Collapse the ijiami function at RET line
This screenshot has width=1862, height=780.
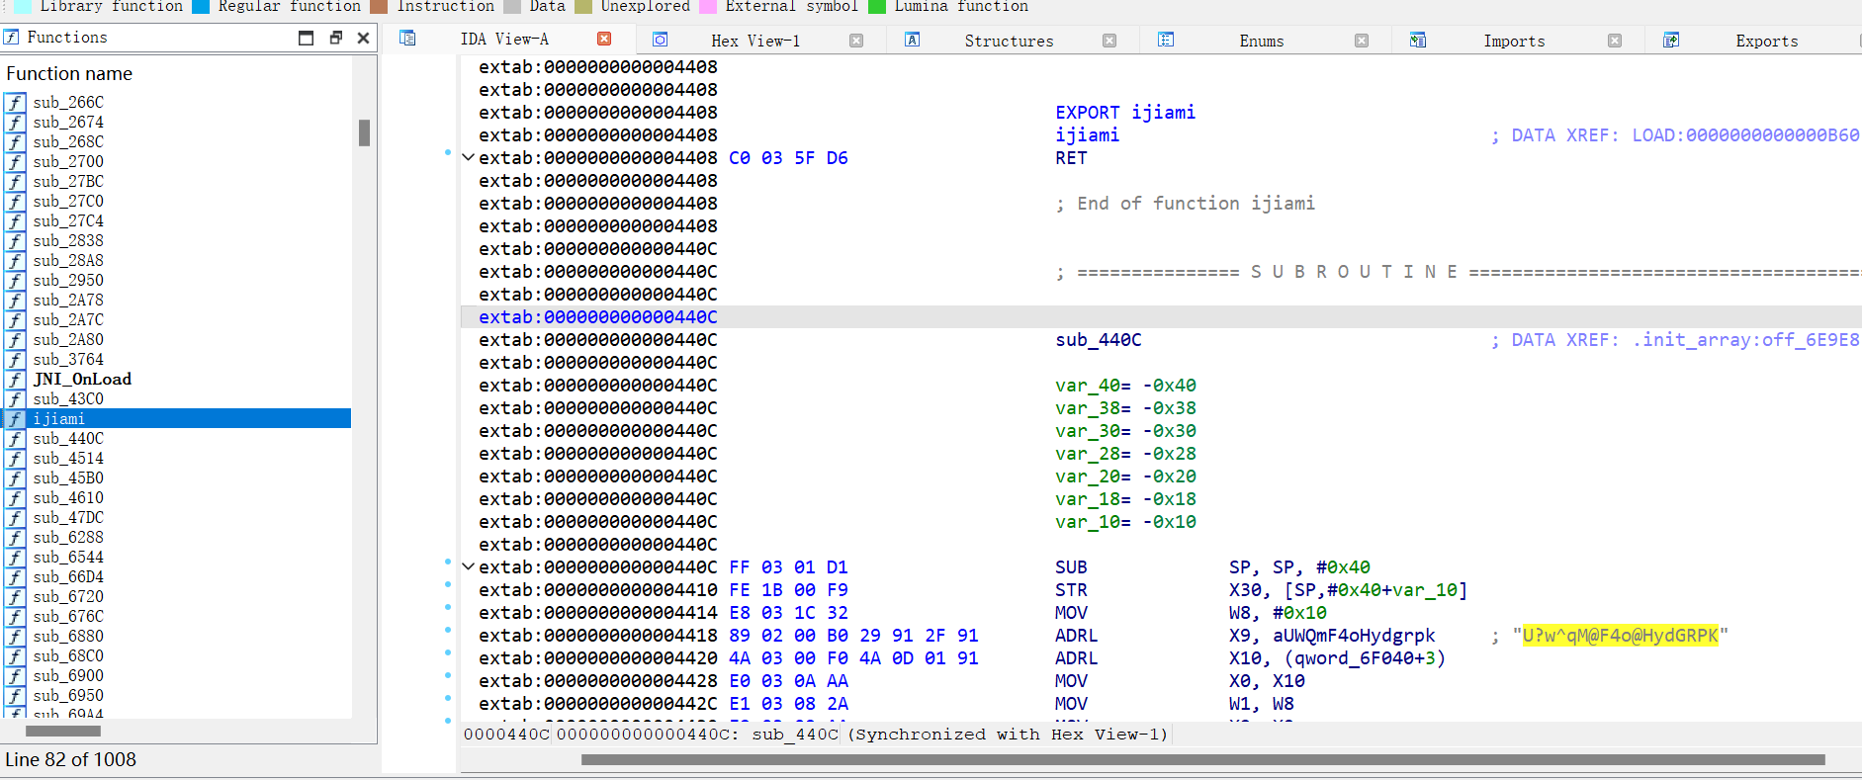469,158
